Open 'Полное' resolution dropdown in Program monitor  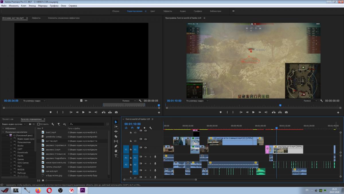[310, 101]
